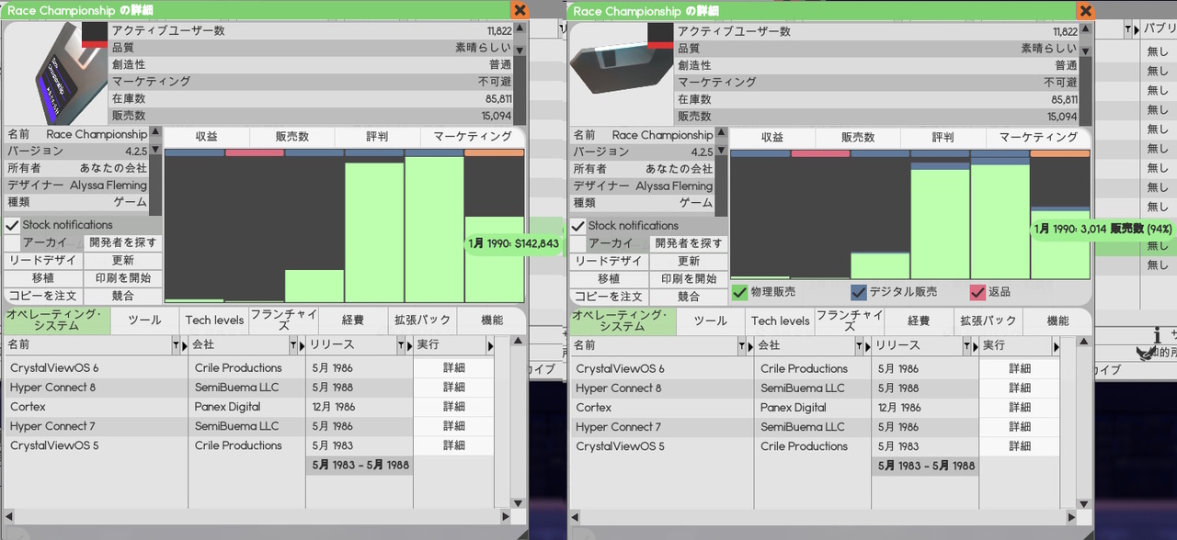Click the orange marker above left window chart
The height and width of the screenshot is (540, 1177).
click(495, 152)
